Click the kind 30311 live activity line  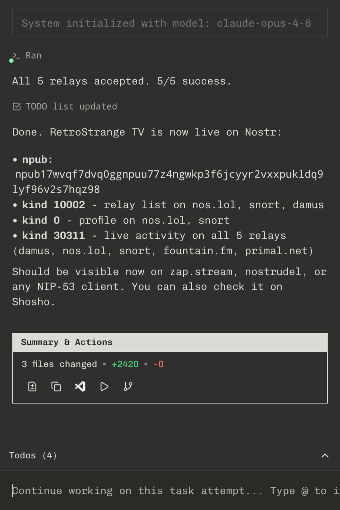click(x=154, y=236)
